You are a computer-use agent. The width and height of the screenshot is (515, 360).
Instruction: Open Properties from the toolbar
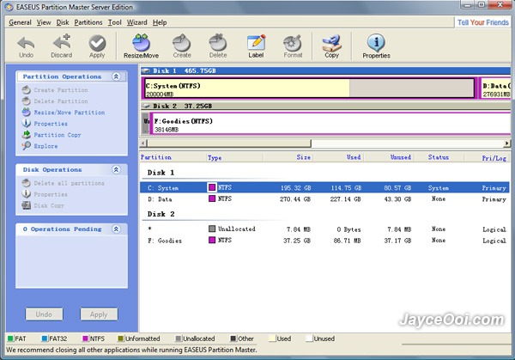tap(377, 46)
